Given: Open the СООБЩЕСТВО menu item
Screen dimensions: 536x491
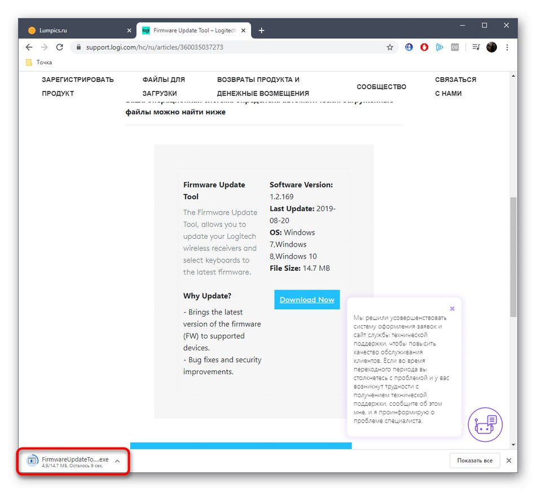Looking at the screenshot, I should coord(381,87).
